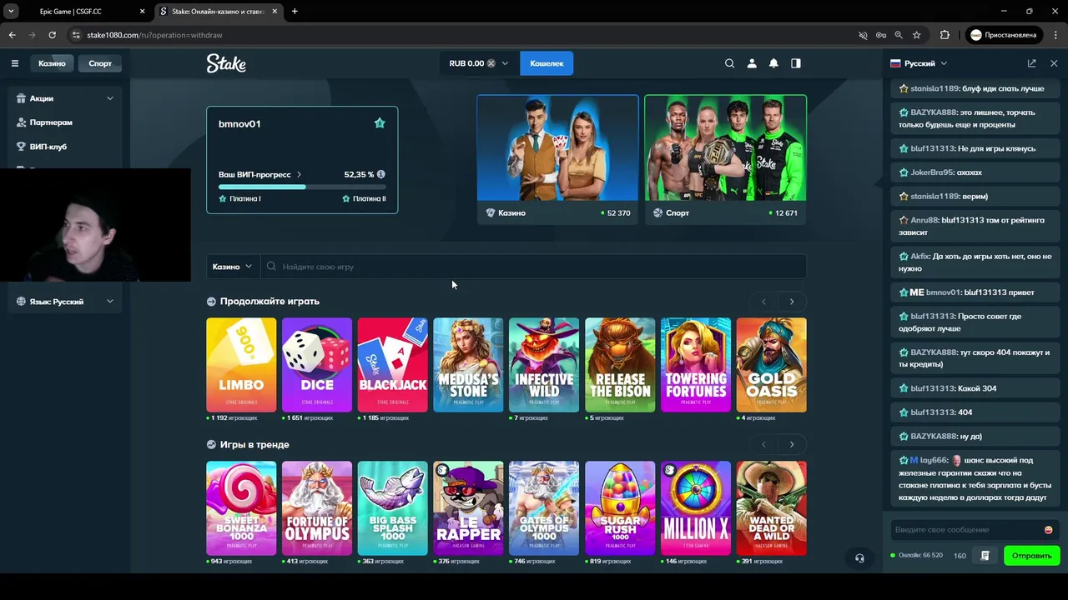
Task: Open Le Rapper game tile
Action: (x=469, y=508)
